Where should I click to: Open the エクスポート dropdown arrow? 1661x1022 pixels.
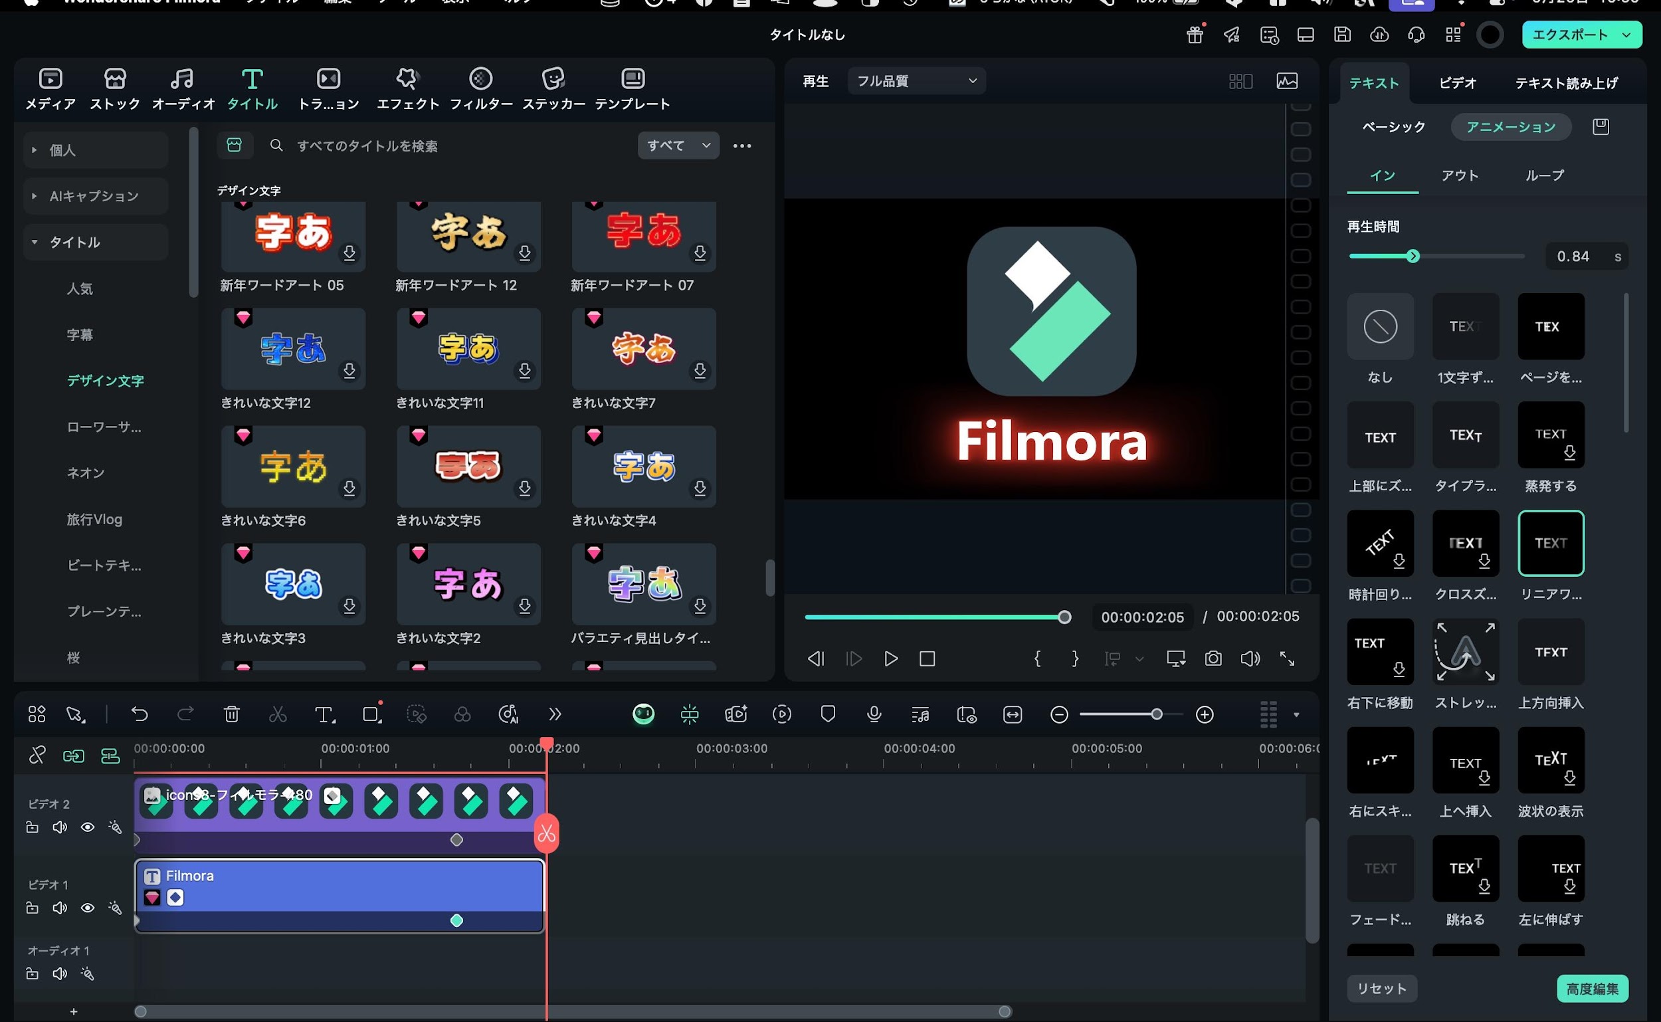1626,35
